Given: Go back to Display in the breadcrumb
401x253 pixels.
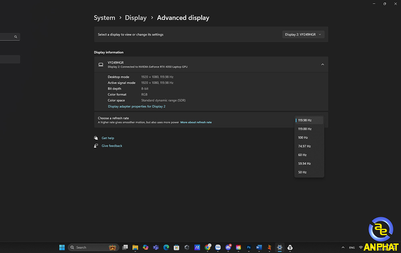Looking at the screenshot, I should (x=136, y=18).
